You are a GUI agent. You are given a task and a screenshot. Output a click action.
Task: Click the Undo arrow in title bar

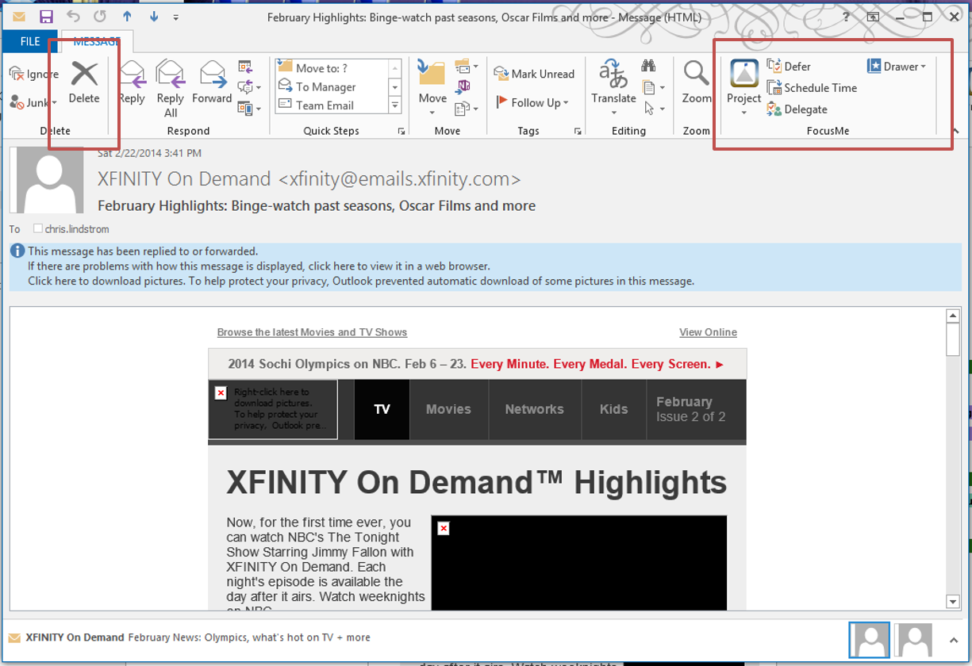[73, 17]
